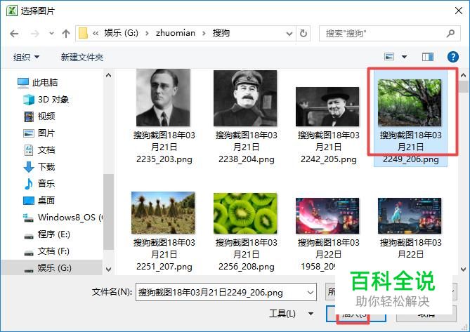Select the 1958_209 game screenshot thumbnail
Screen dimensions: 470x332
point(327,216)
